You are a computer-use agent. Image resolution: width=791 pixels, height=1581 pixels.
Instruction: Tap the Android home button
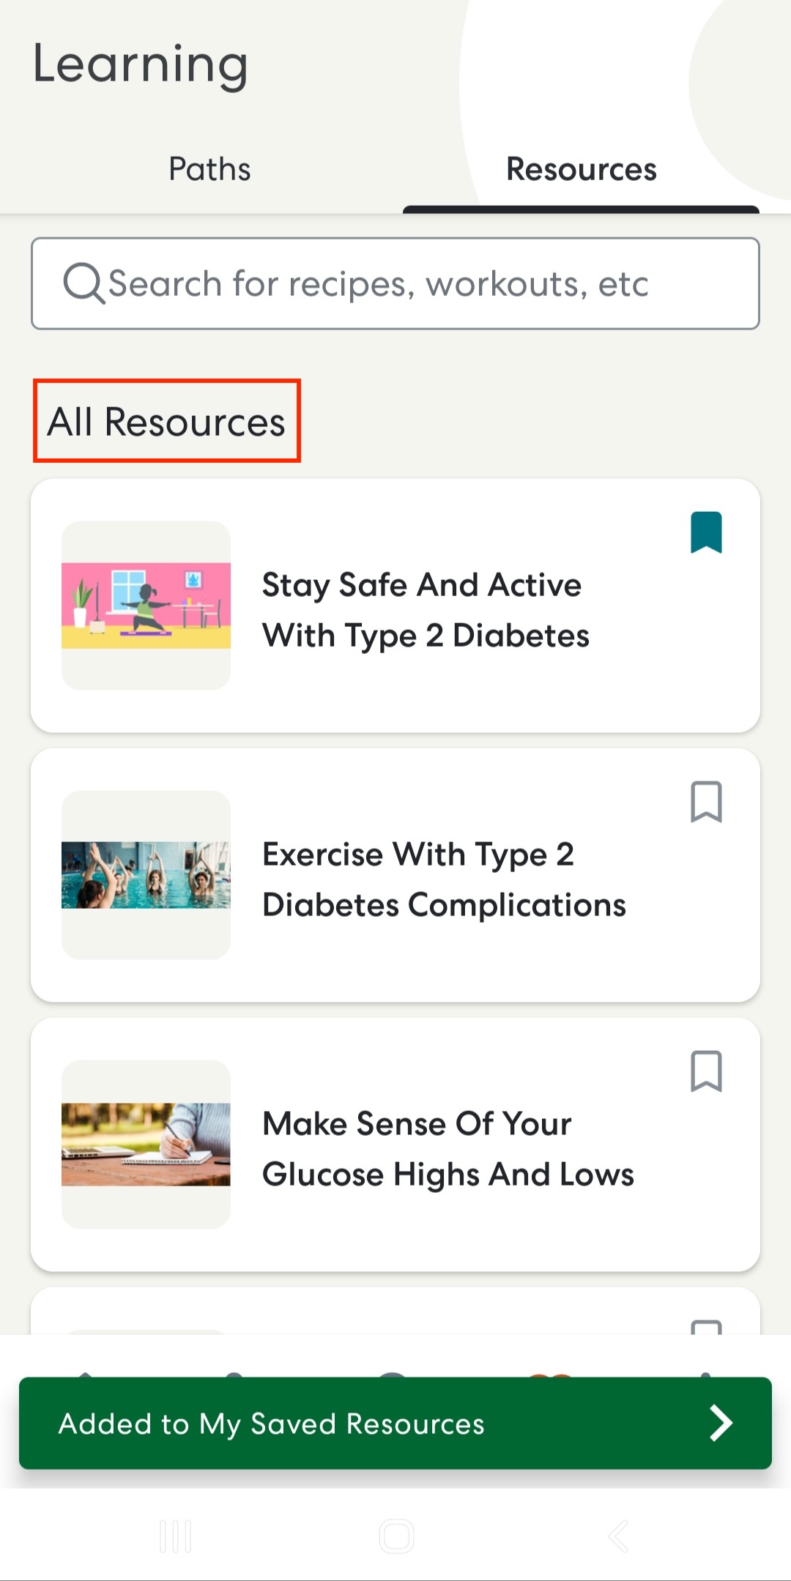pos(396,1536)
